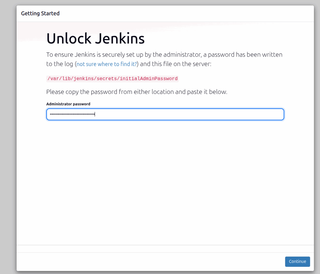
Task: Click the 'Unlock Jenkins' heading
Action: pos(95,38)
